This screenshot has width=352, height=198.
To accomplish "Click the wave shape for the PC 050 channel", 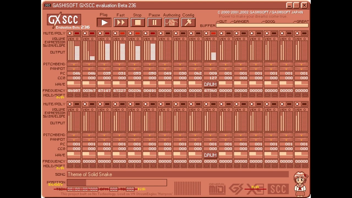I will point(150,84).
